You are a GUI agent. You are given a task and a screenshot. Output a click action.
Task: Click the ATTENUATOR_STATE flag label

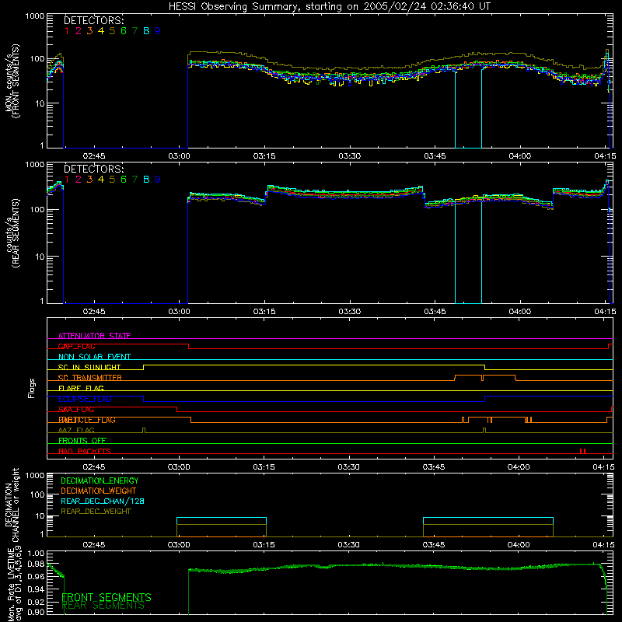(94, 336)
